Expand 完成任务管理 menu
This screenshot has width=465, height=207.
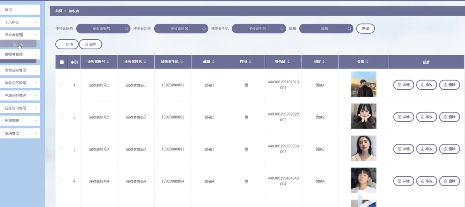click(20, 96)
